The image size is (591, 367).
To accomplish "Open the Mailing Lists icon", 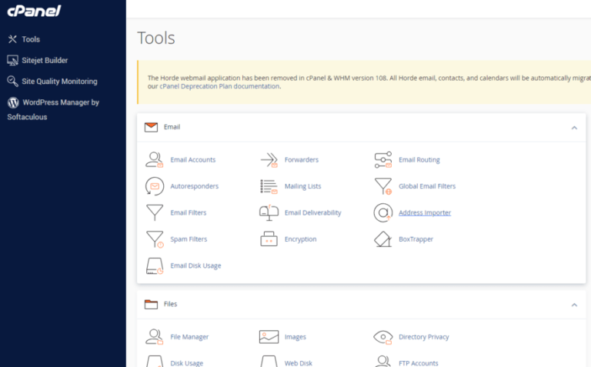I will 269,186.
